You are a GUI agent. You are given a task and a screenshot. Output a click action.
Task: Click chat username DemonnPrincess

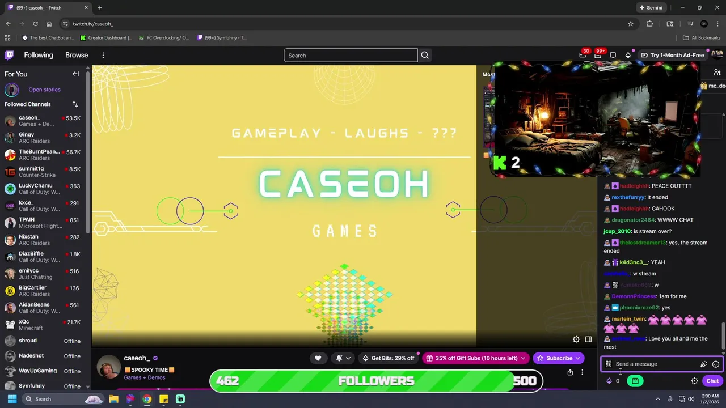pos(633,296)
